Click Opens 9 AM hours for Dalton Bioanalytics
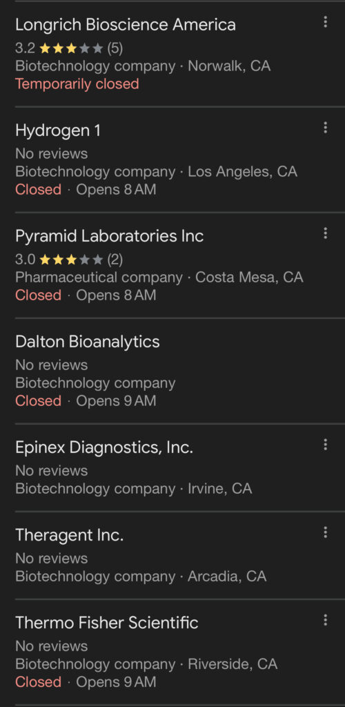 (x=116, y=401)
